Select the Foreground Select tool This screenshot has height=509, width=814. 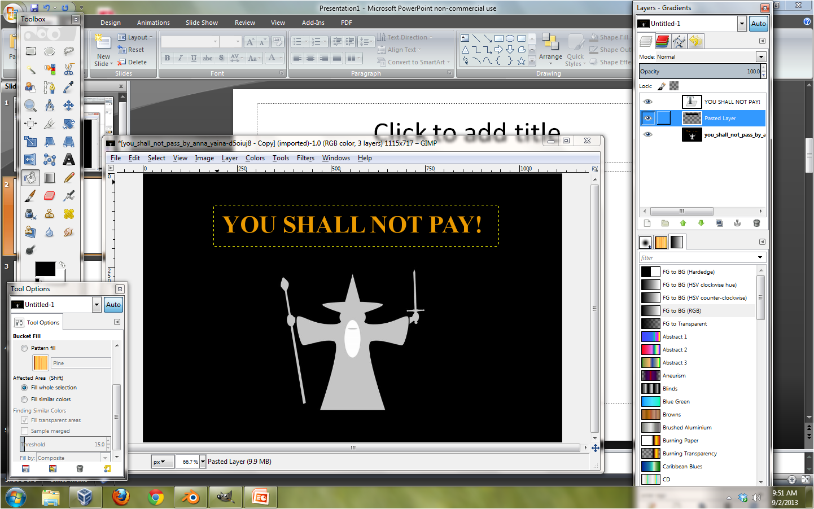[30, 87]
